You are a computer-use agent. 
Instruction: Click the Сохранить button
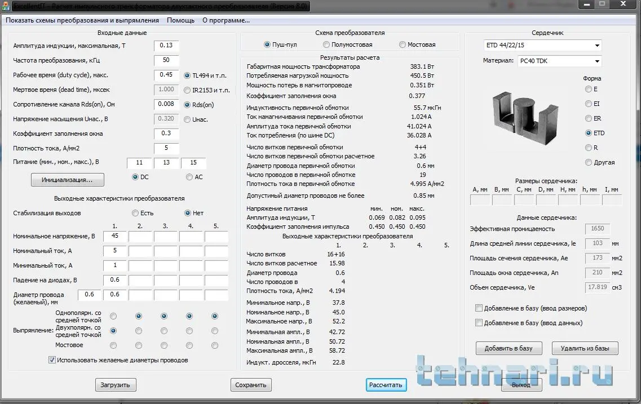click(x=251, y=385)
